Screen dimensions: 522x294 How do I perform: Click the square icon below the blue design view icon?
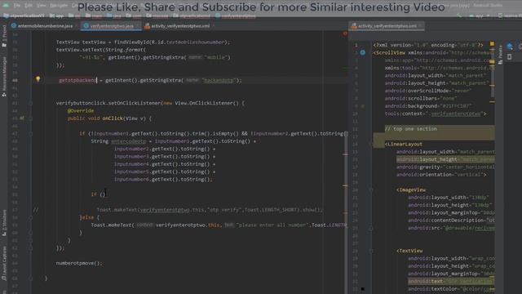509,57
